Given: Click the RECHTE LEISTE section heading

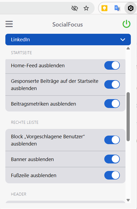Looking at the screenshot, I should tap(25, 122).
